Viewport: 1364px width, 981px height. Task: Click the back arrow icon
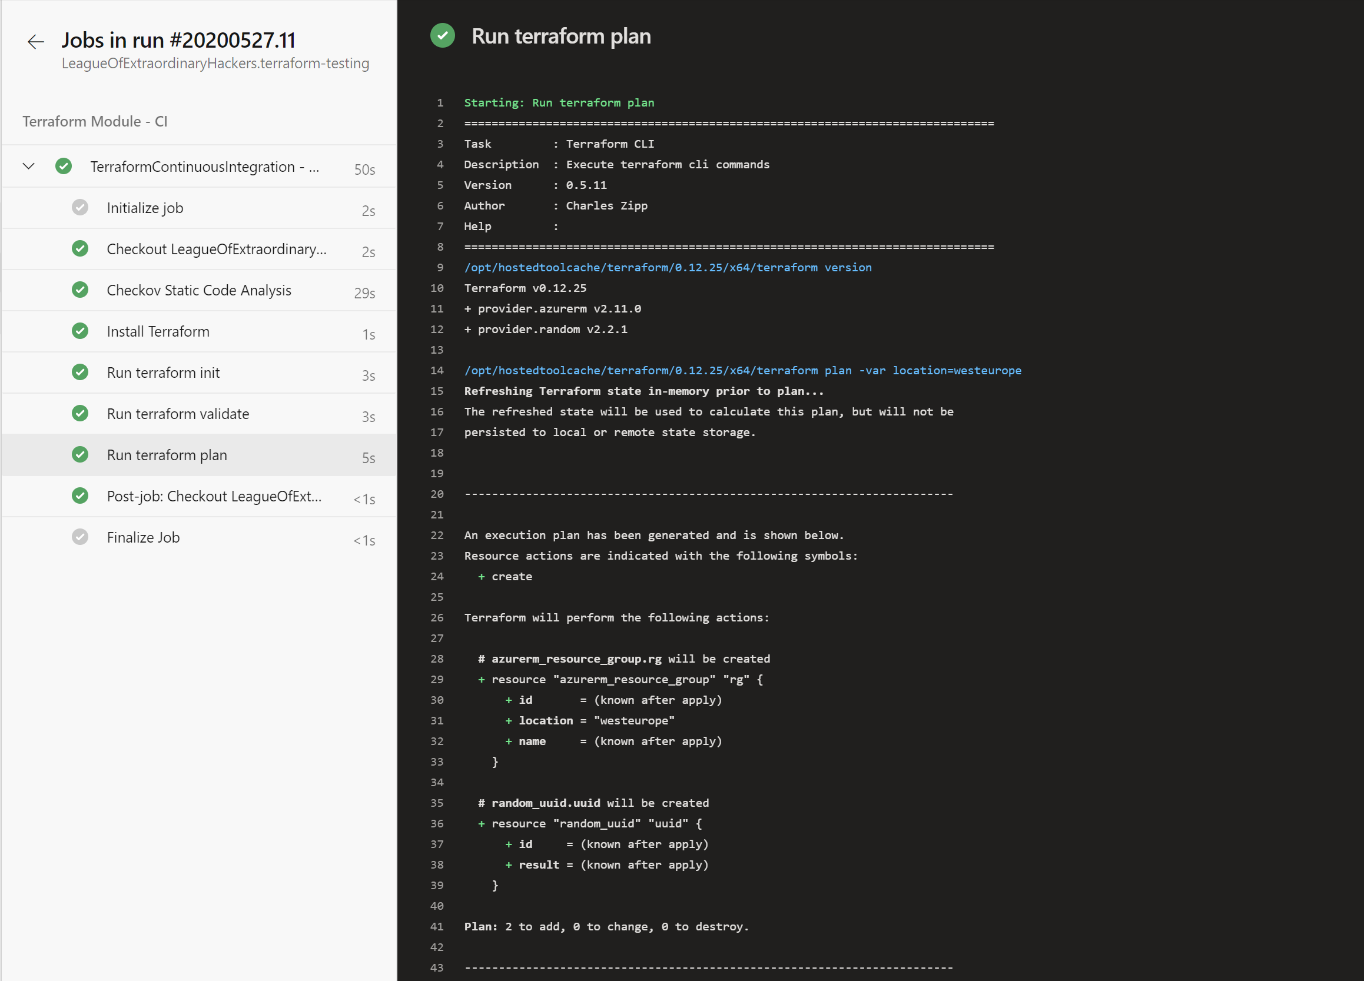click(x=35, y=41)
